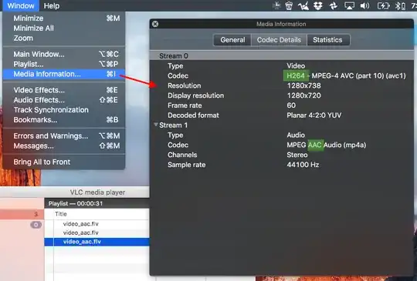Screen dimensions: 417x281
Task: Click the battery charging status icon
Action: click(383, 5)
